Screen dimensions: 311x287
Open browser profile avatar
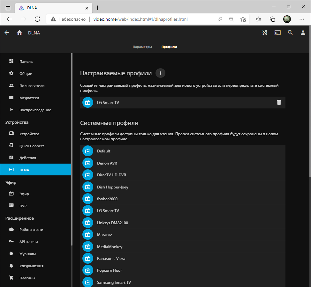[287, 19]
